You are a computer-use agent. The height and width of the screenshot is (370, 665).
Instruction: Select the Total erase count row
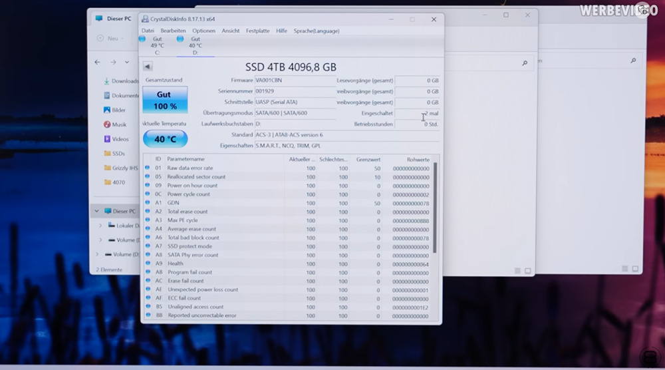pos(287,212)
